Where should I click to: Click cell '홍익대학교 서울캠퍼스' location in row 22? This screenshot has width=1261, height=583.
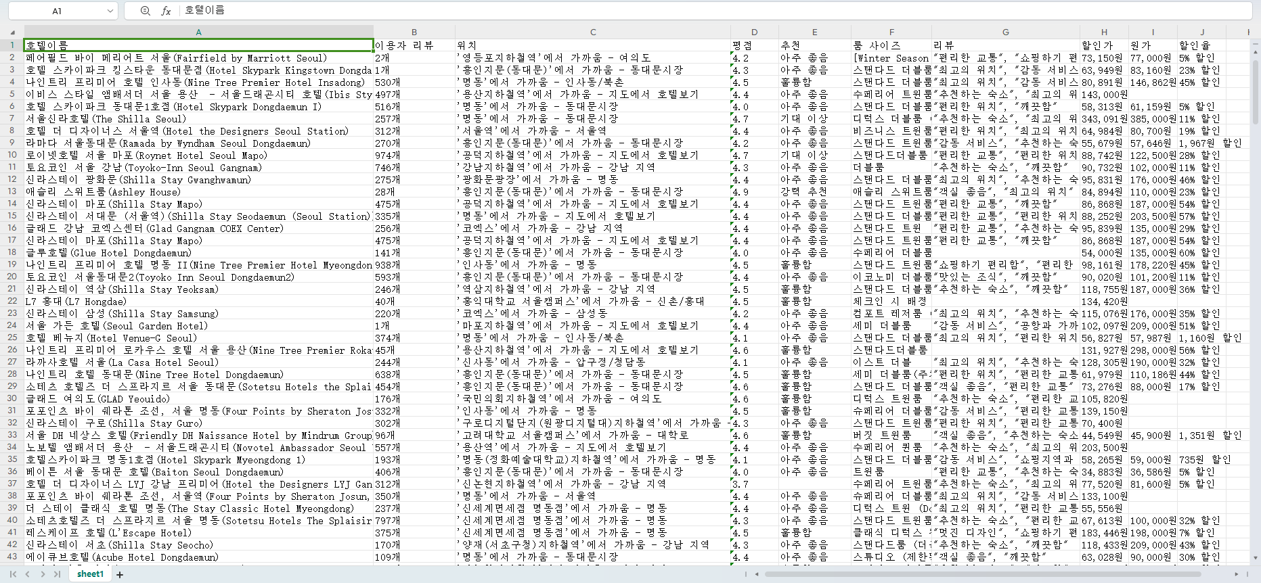(x=593, y=301)
